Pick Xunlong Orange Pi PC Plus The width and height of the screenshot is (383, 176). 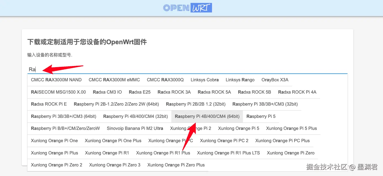tap(282, 141)
